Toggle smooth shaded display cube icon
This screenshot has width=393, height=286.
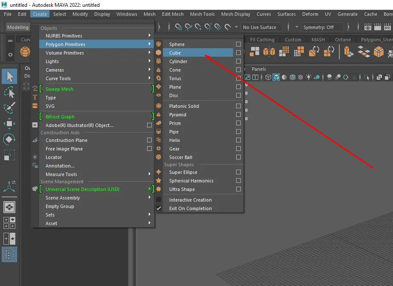(x=277, y=77)
